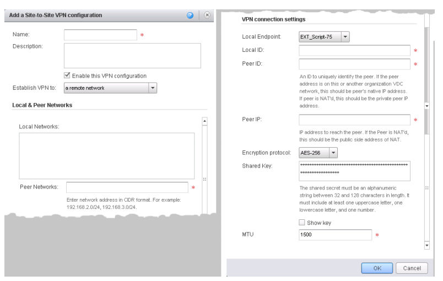Open the blue help icon in dialog title
Viewport: 443px width, 281px height.
pyautogui.click(x=190, y=15)
